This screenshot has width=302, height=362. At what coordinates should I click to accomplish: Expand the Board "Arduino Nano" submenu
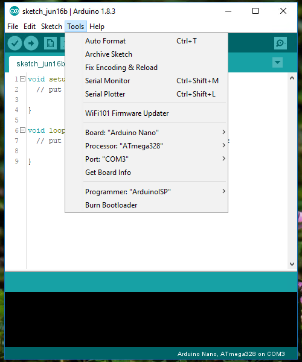click(x=146, y=133)
